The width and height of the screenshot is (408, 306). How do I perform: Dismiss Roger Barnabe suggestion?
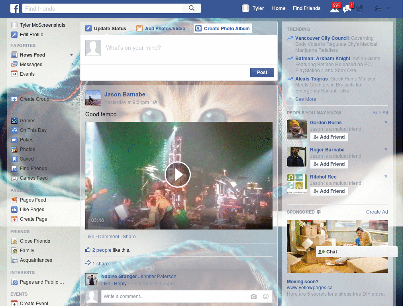click(x=386, y=149)
